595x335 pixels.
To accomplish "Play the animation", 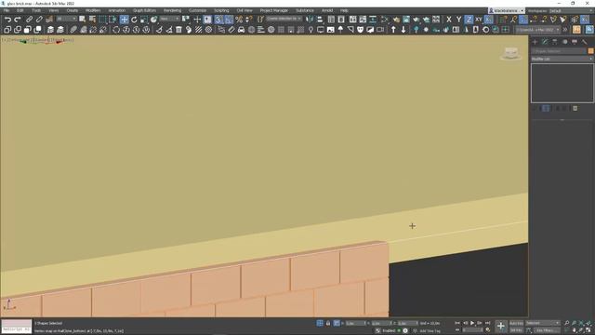I will point(472,323).
